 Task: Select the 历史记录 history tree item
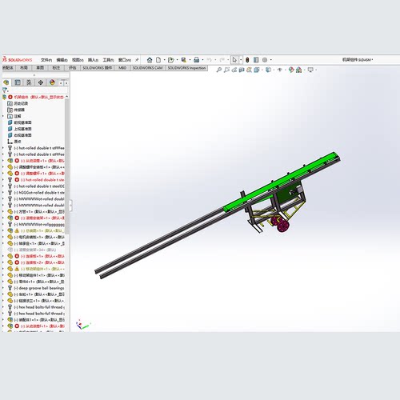[21, 103]
